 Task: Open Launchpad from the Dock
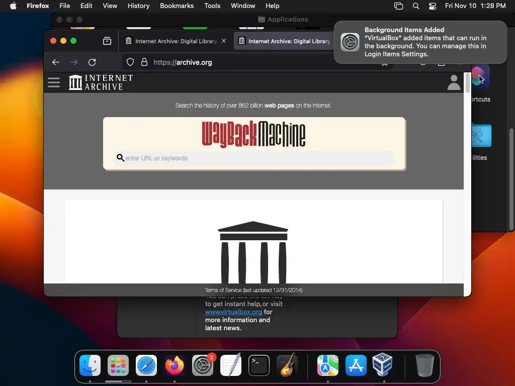coord(118,365)
